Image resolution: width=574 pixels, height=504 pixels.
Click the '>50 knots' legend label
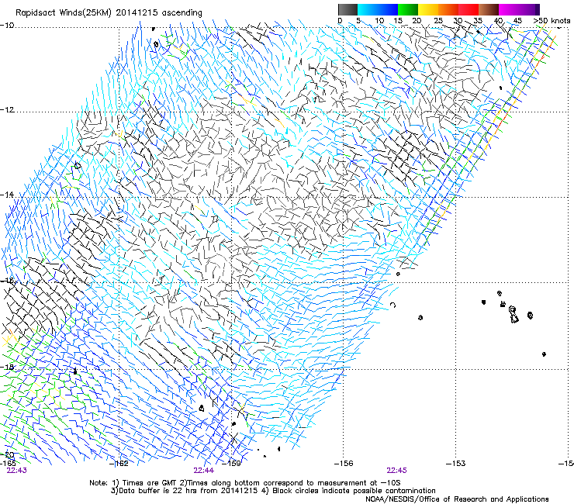(x=552, y=21)
